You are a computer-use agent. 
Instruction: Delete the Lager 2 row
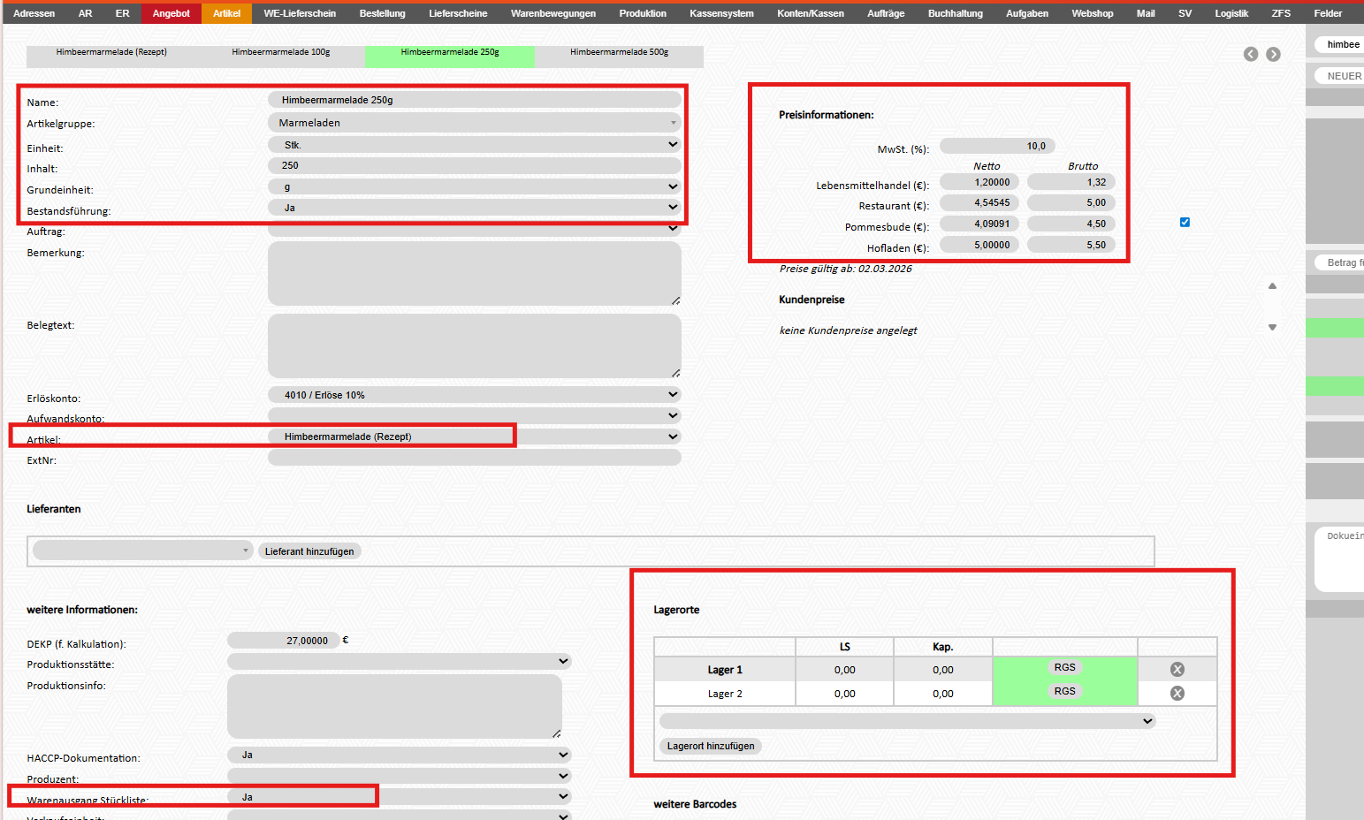(1177, 694)
